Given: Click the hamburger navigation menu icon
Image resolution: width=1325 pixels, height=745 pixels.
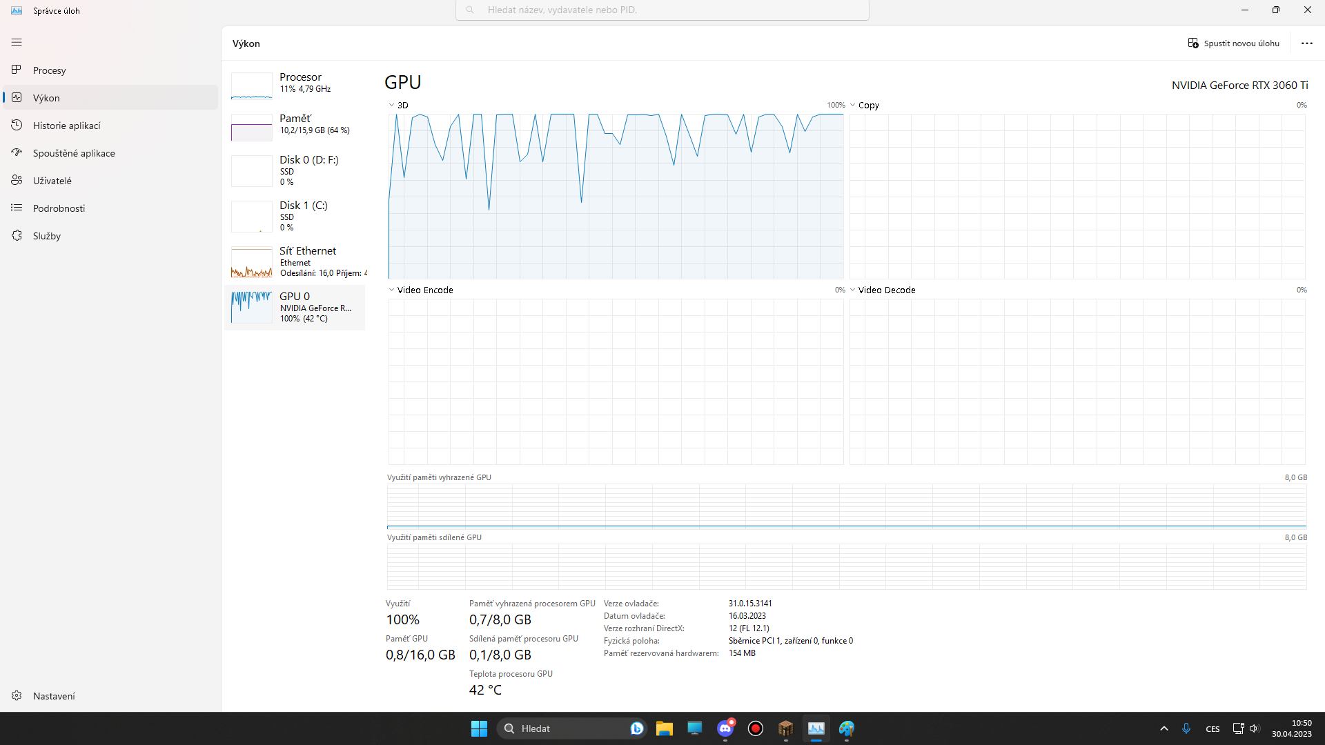Looking at the screenshot, I should (17, 42).
